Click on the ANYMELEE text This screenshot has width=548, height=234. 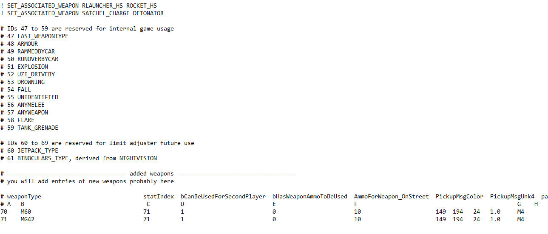(x=31, y=105)
